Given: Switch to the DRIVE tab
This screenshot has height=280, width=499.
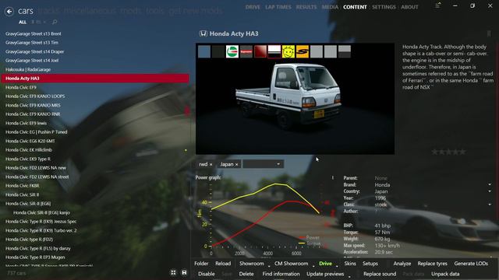Looking at the screenshot, I should pyautogui.click(x=253, y=7).
